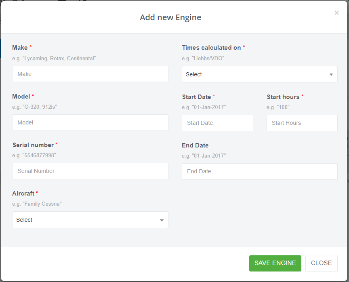Screen dimensions: 349x282
Task: Select the Serial Number input field
Action: 90,171
